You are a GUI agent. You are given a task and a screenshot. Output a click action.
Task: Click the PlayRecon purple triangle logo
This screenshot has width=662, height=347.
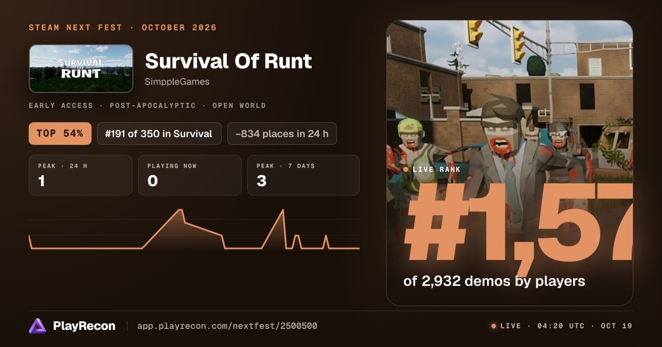[x=38, y=326]
